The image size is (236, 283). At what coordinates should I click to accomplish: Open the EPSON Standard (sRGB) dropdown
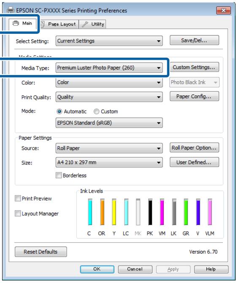pos(109,123)
